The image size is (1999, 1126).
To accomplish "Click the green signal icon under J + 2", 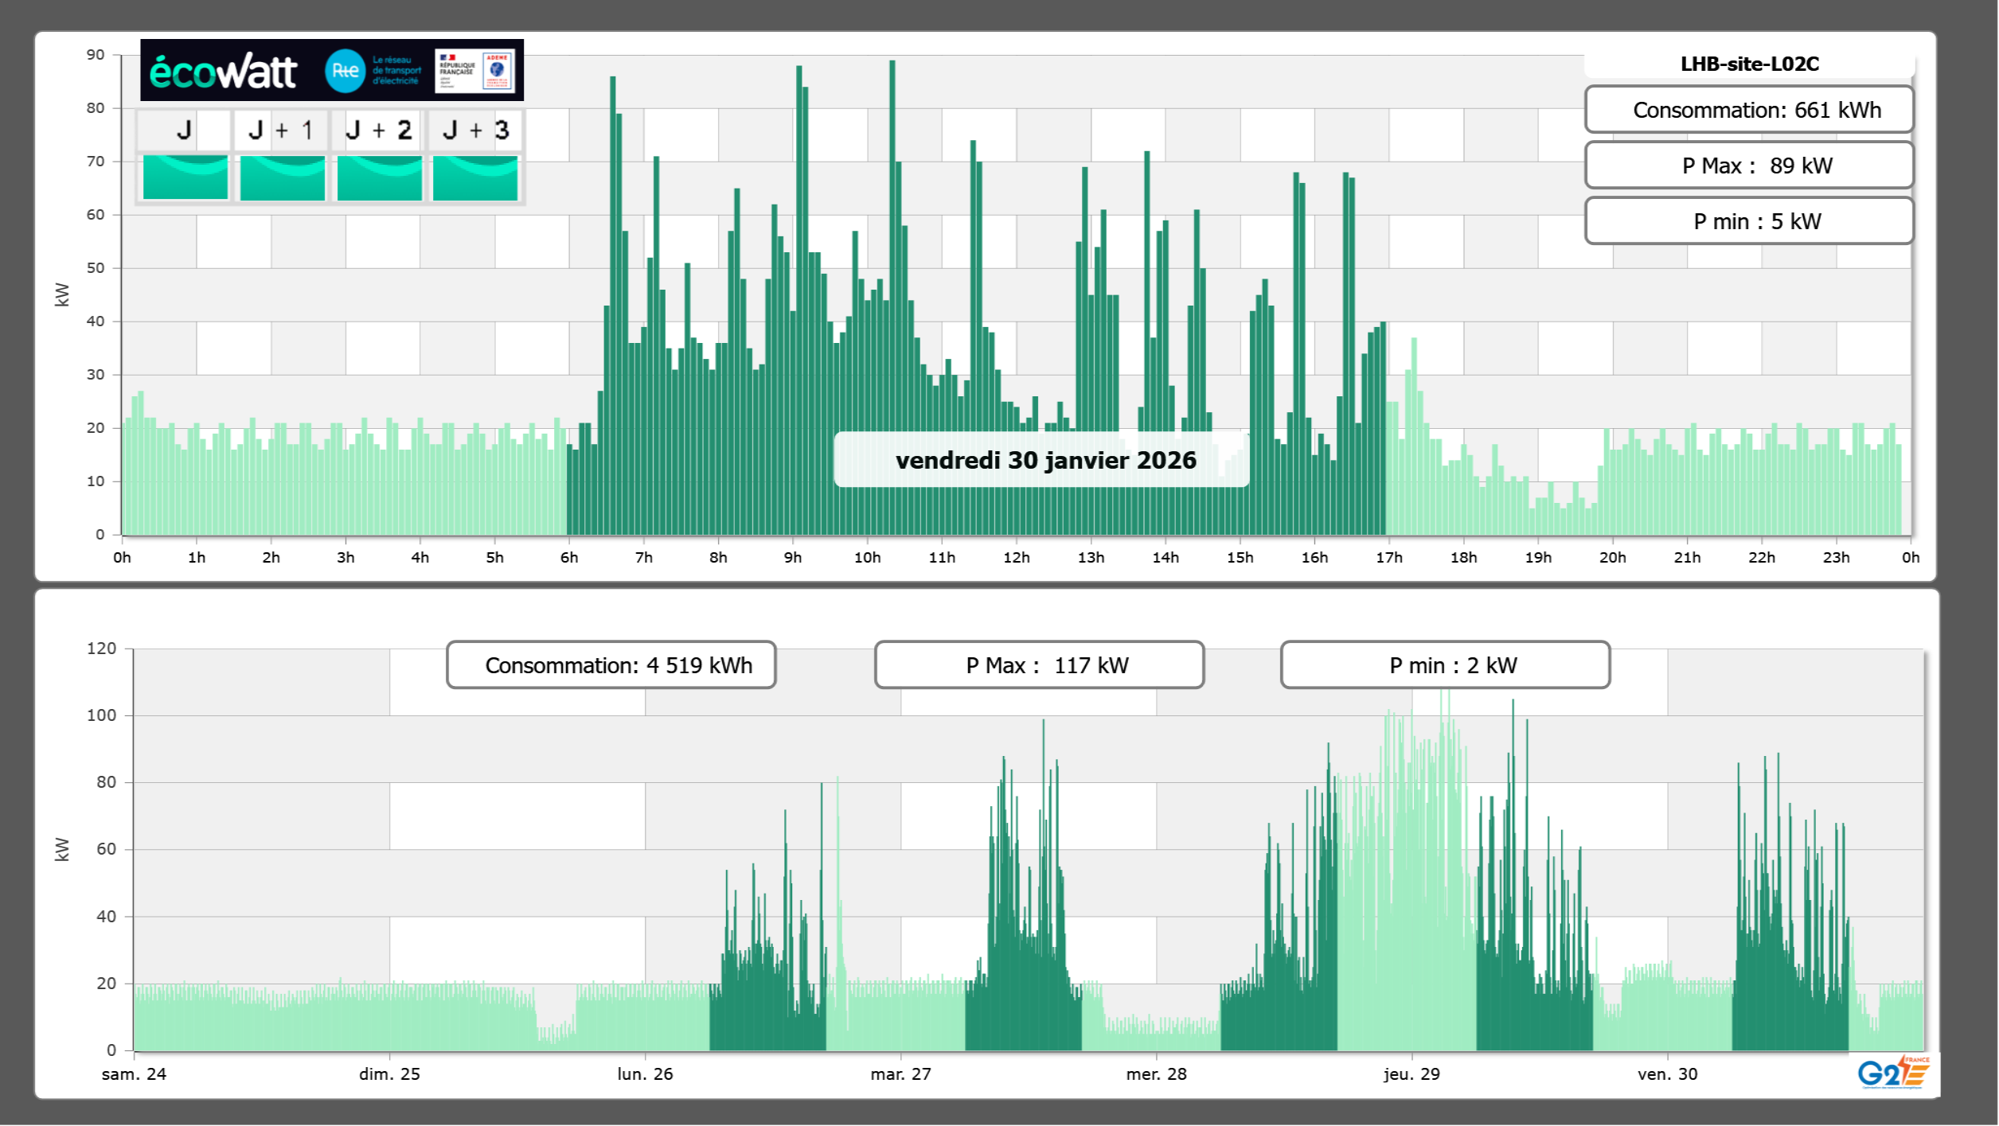I will coord(379,177).
